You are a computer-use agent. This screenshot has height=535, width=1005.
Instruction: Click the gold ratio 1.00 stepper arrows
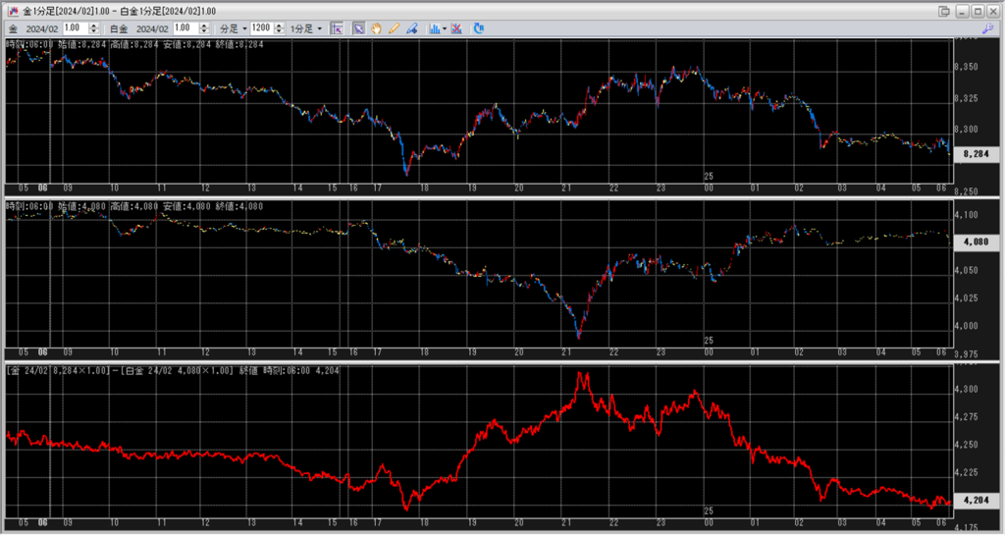pyautogui.click(x=94, y=28)
